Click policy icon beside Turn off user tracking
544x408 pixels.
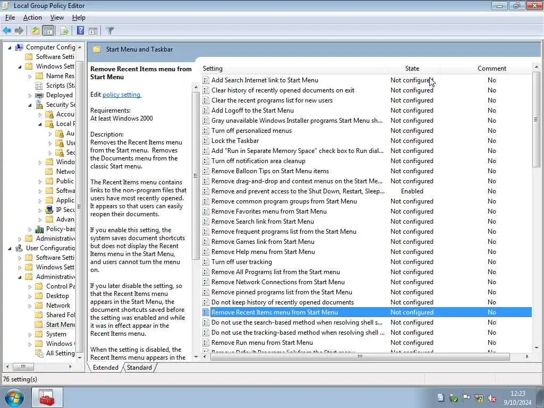[x=206, y=262]
